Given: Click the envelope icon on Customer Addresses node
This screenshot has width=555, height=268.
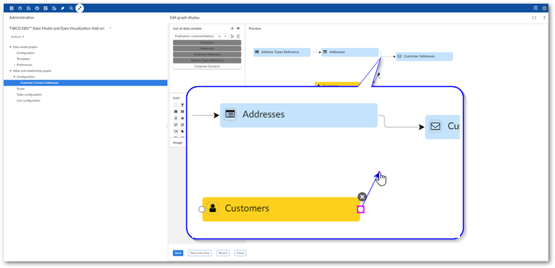Looking at the screenshot, I should (400, 56).
